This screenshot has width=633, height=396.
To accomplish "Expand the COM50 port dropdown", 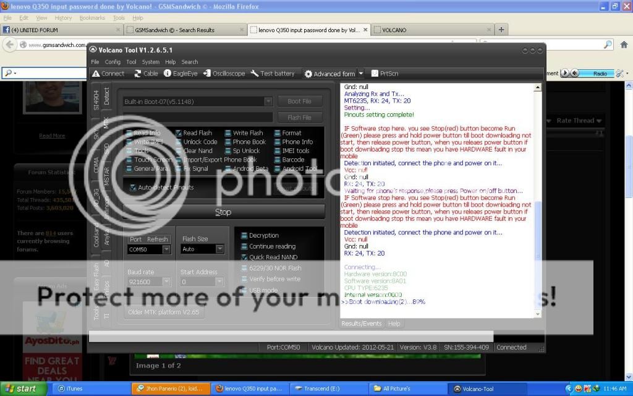I will (x=166, y=249).
